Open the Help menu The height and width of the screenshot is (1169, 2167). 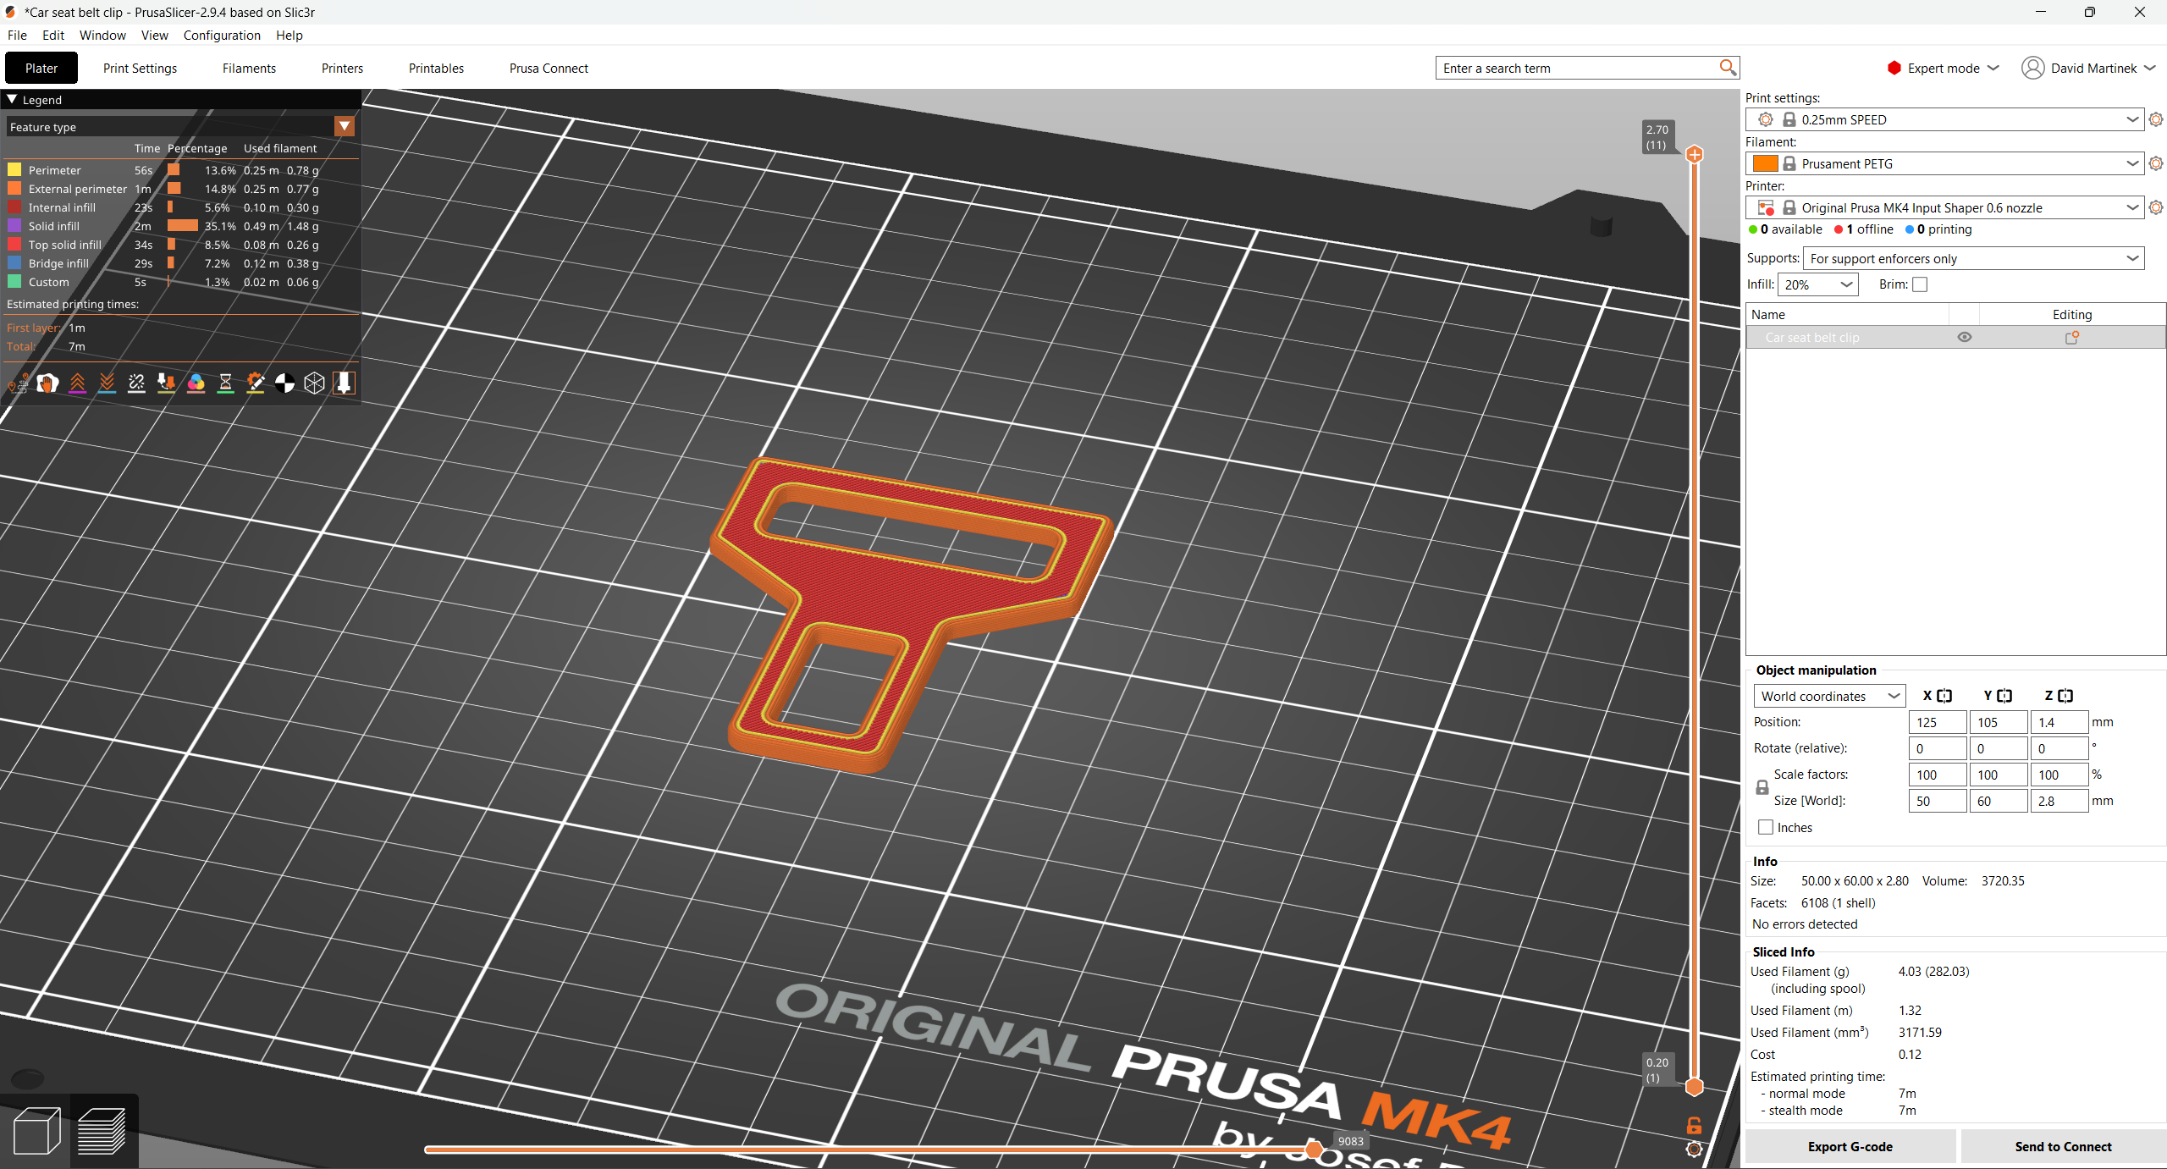click(x=289, y=35)
